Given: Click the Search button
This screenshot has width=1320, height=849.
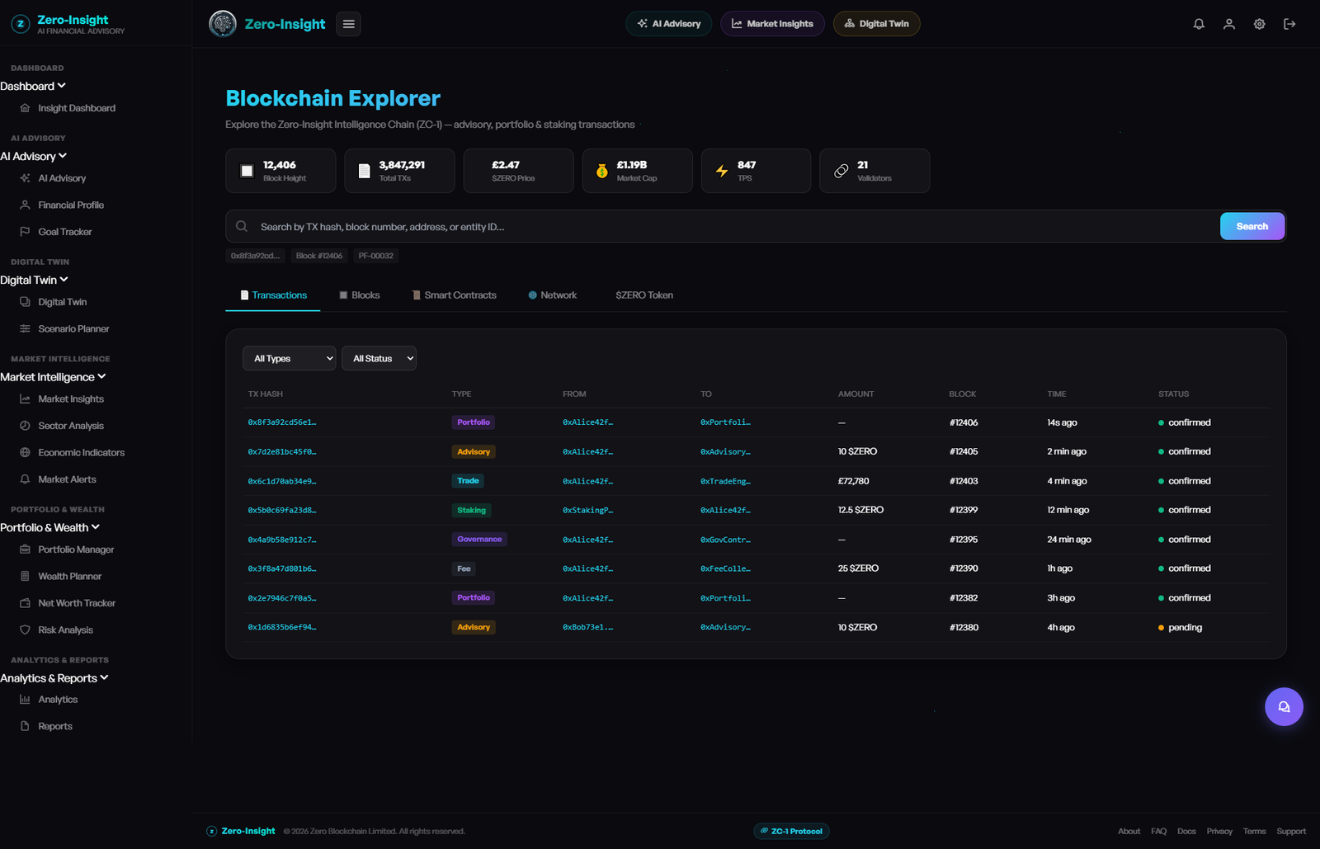Looking at the screenshot, I should pyautogui.click(x=1252, y=226).
